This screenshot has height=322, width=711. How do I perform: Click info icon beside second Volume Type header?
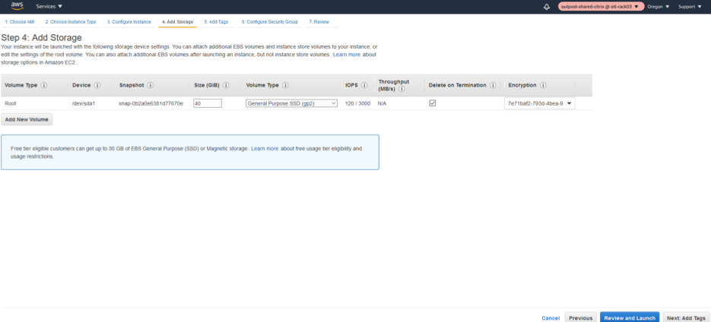point(286,85)
